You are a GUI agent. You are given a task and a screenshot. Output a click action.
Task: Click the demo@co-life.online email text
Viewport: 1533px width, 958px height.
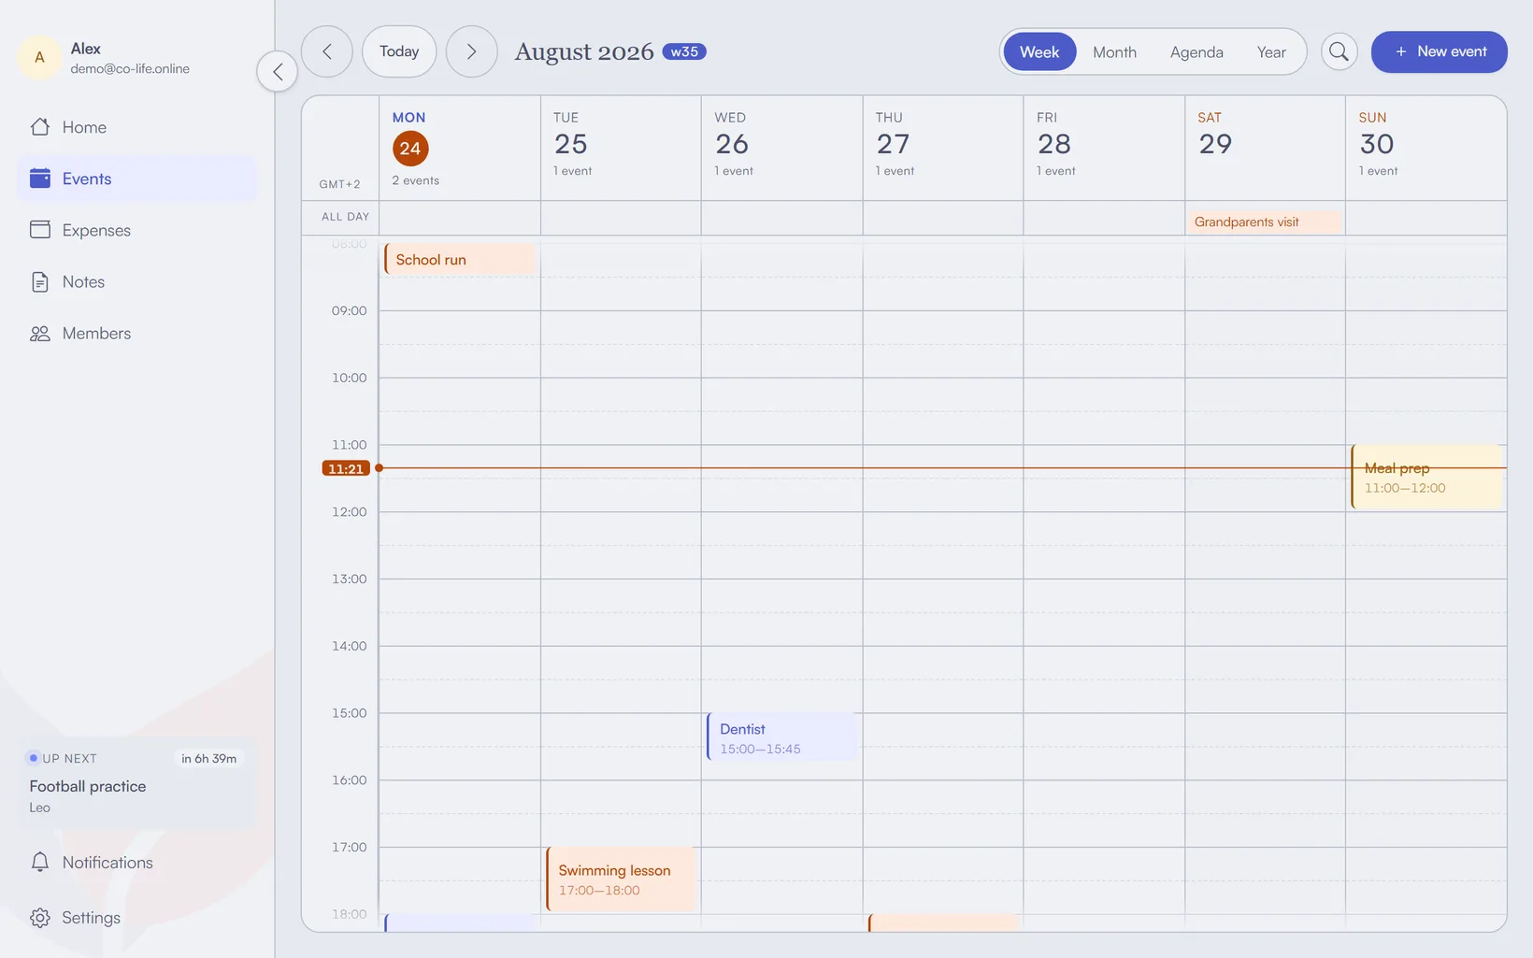[x=130, y=68]
